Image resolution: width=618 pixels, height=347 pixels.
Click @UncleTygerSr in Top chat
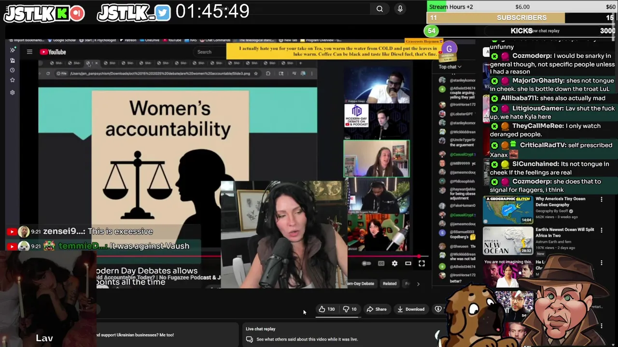(462, 140)
